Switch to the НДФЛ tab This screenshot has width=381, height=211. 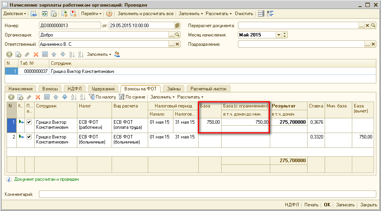coord(75,89)
